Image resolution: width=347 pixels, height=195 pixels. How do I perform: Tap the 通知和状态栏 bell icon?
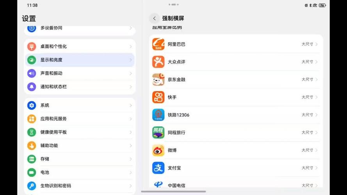coord(32,87)
